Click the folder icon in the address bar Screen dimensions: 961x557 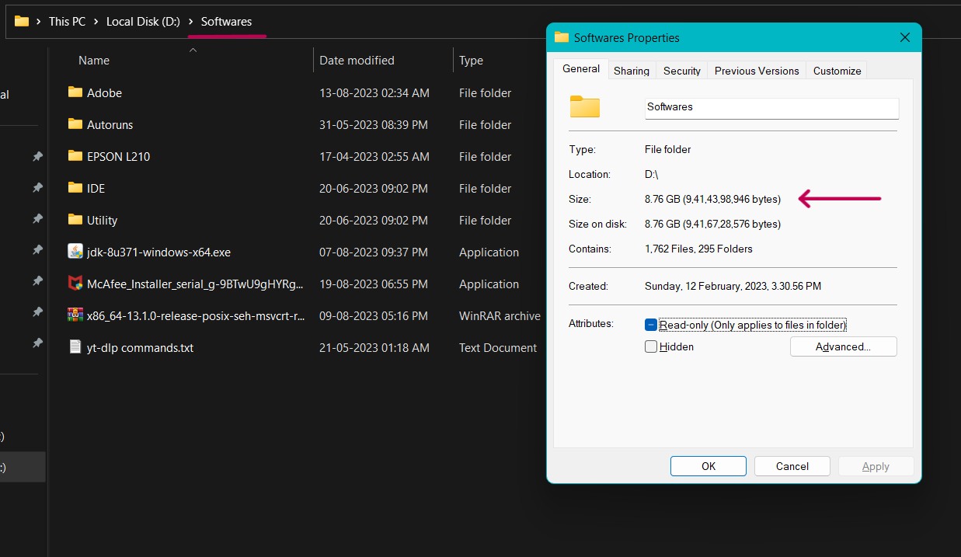[x=20, y=21]
